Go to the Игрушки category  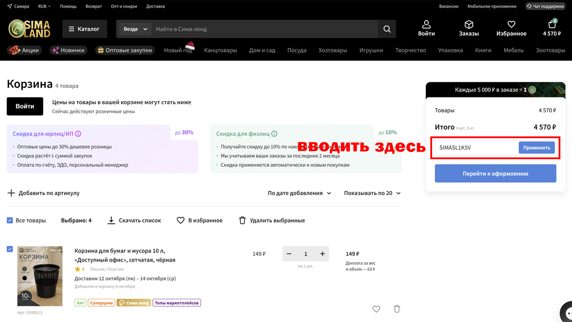coord(371,51)
